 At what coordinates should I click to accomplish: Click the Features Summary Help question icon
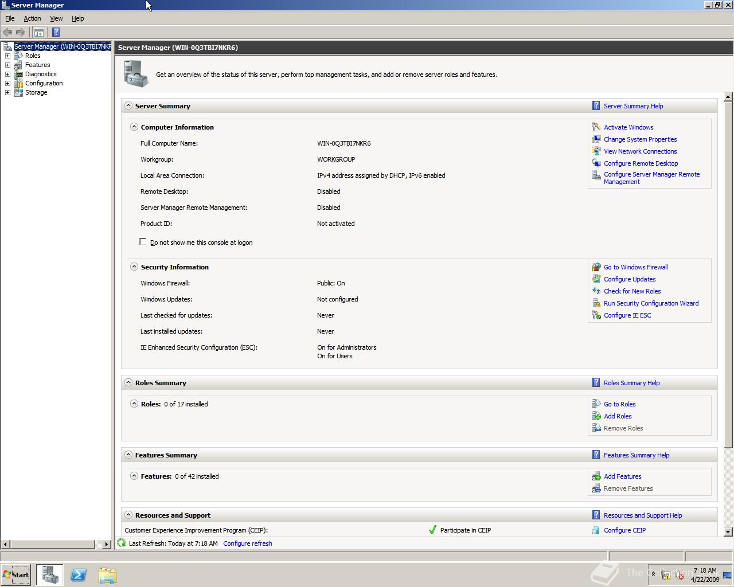click(x=596, y=455)
